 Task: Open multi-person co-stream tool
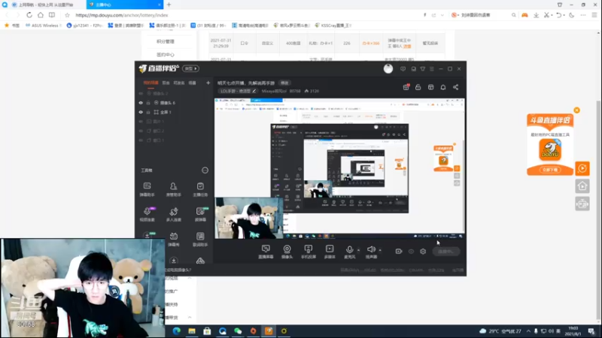(x=174, y=214)
